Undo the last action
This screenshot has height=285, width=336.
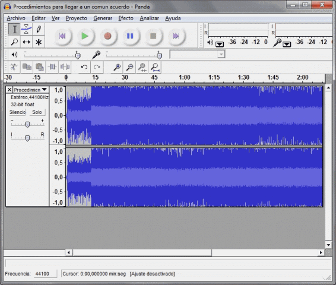coord(84,67)
